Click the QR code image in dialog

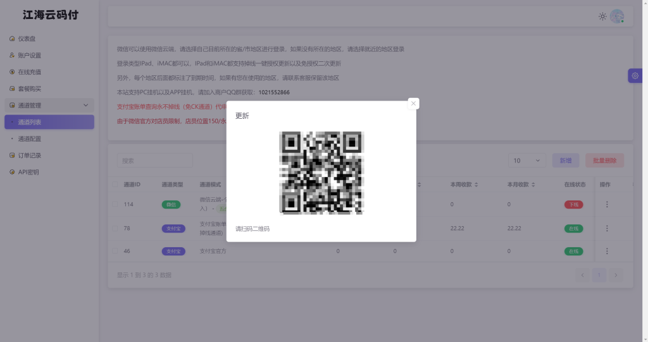tap(321, 173)
